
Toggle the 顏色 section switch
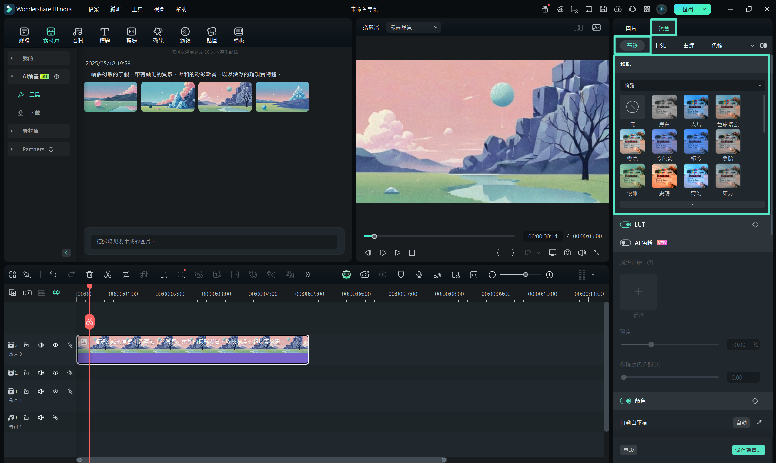(x=626, y=401)
